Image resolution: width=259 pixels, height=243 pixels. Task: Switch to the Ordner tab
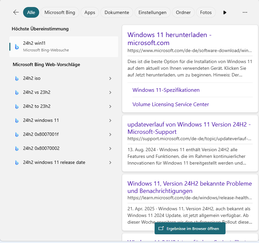point(183,12)
